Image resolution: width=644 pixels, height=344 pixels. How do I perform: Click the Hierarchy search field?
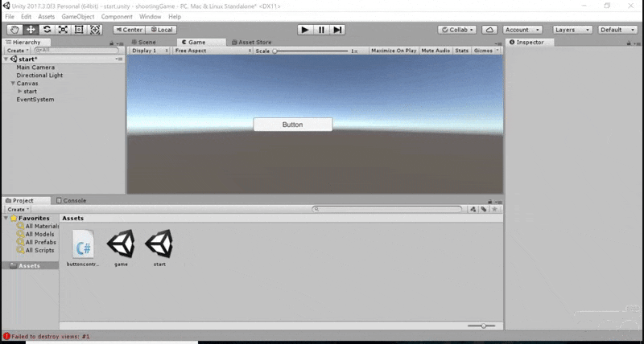76,50
